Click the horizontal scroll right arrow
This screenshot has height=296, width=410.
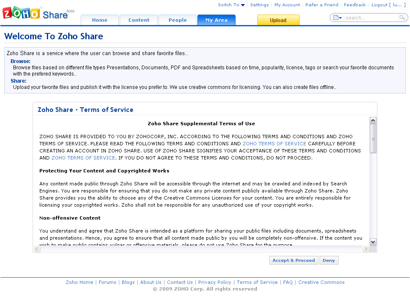pos(366,249)
